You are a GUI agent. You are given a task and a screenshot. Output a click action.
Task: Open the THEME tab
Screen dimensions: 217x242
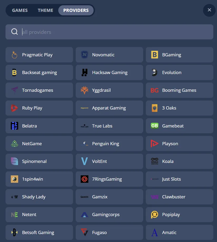(x=45, y=10)
